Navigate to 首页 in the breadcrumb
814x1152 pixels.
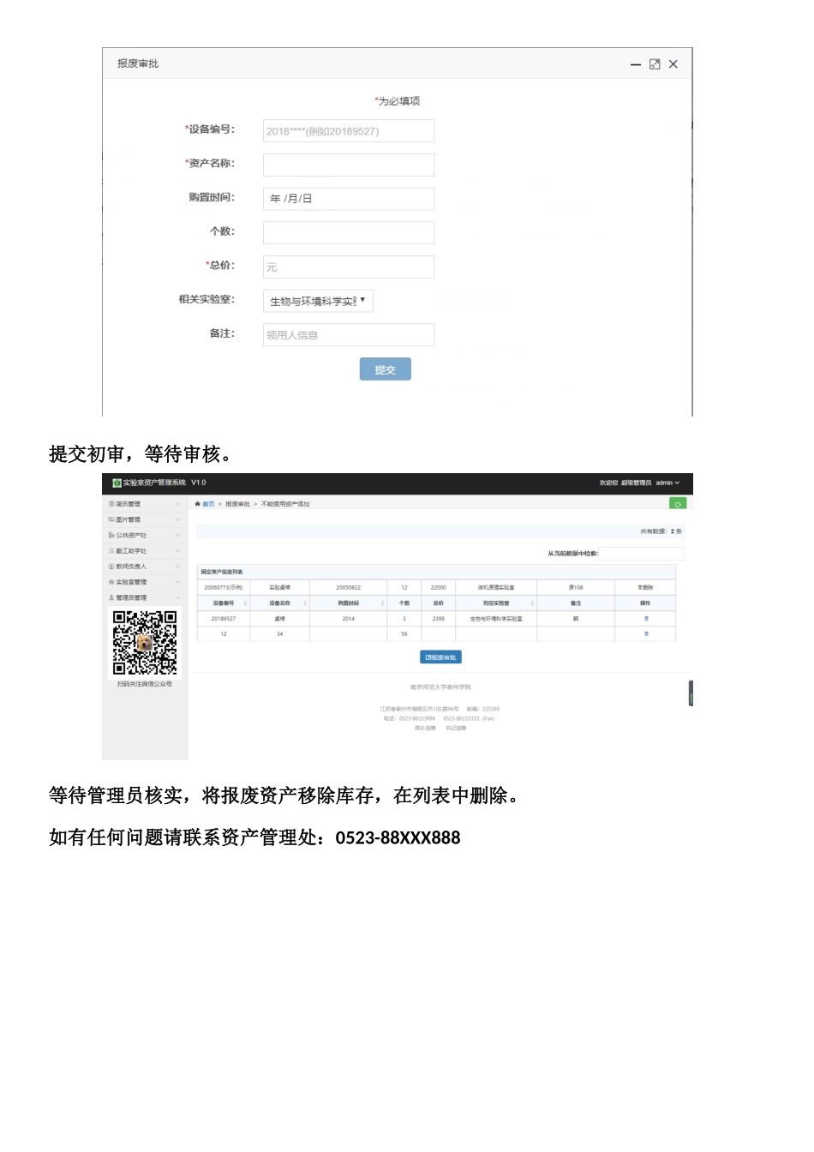[208, 503]
